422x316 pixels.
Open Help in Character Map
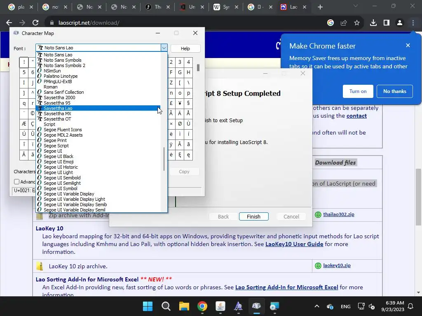click(185, 49)
